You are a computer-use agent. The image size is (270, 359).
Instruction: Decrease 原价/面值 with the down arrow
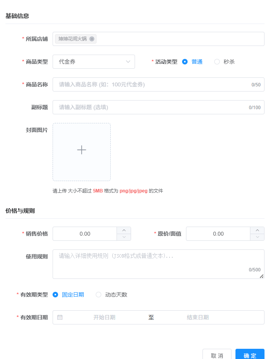pos(257,237)
